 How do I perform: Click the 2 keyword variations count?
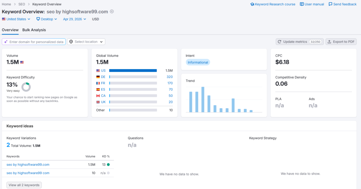click(8, 145)
